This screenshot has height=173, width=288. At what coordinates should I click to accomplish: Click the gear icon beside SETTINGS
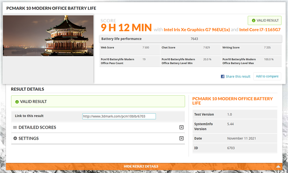pos(15,138)
